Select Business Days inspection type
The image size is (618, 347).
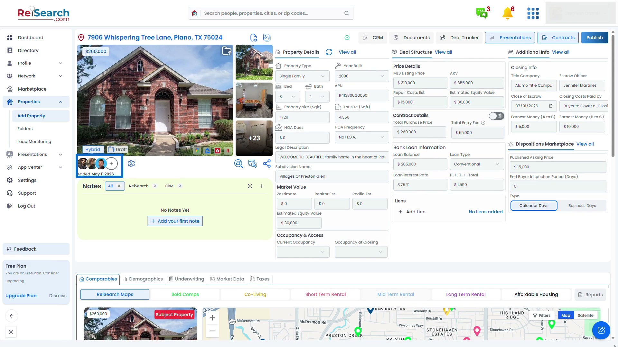click(582, 206)
